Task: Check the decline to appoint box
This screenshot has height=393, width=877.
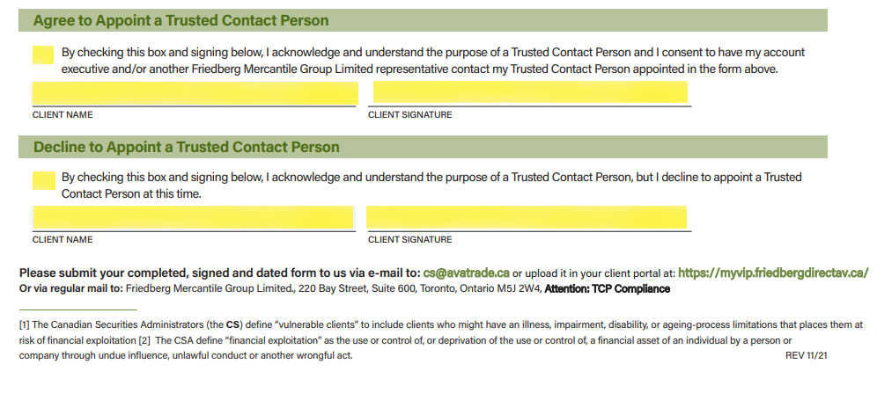Action: pyautogui.click(x=44, y=180)
